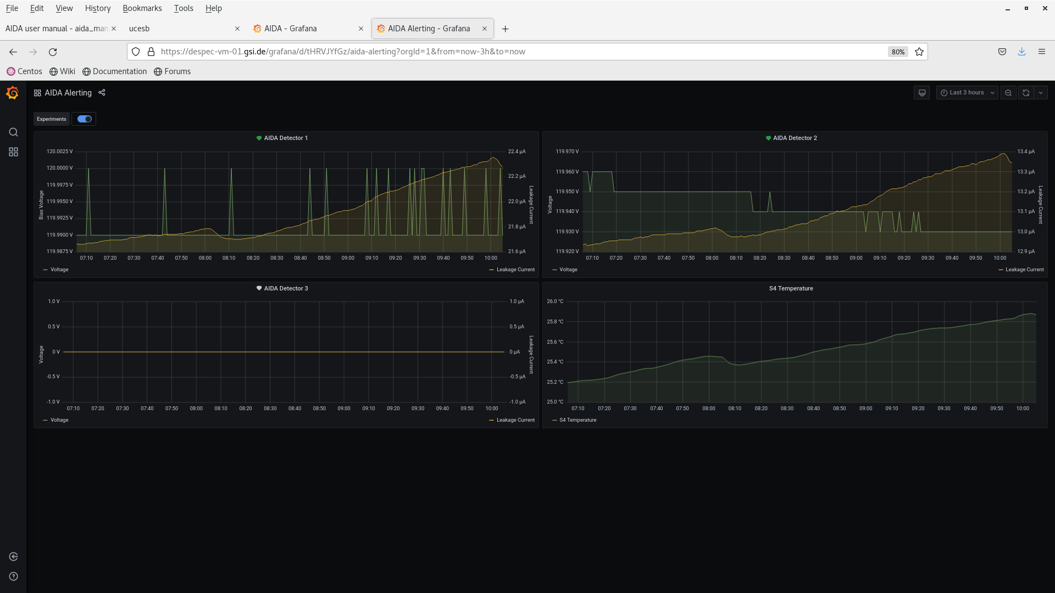The image size is (1055, 593).
Task: Click the Experiments label
Action: [x=52, y=119]
